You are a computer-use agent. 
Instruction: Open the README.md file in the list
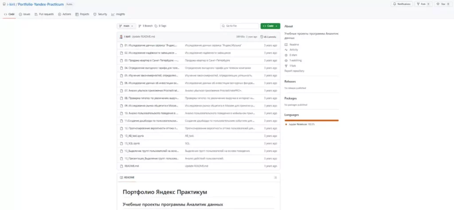[132, 166]
